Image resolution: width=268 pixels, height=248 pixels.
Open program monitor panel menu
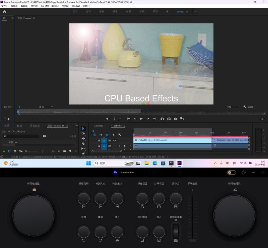(34, 18)
